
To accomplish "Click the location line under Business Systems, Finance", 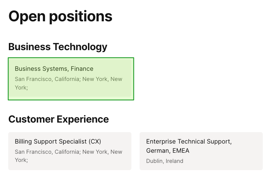I will pyautogui.click(x=68, y=79).
